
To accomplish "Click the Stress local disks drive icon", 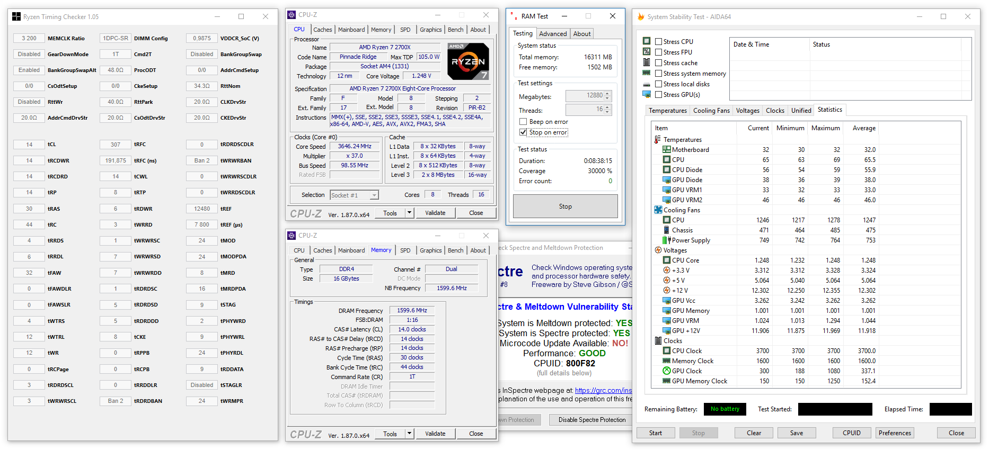I will coord(647,84).
